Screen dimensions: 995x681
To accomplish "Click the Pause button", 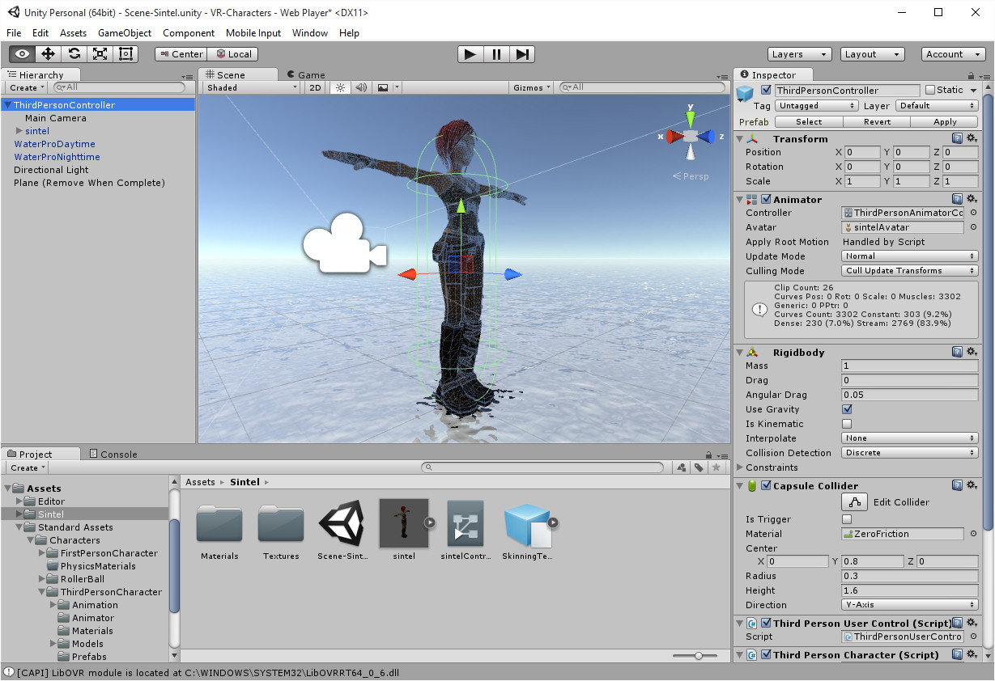I will (496, 54).
